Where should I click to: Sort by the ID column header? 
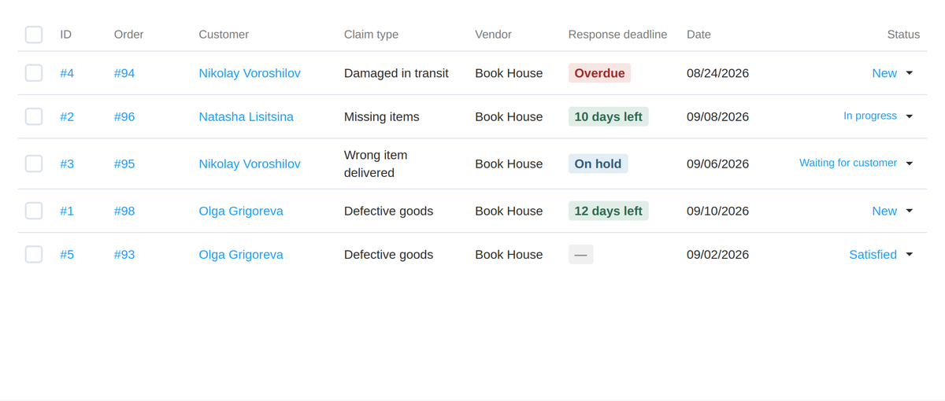click(x=66, y=35)
